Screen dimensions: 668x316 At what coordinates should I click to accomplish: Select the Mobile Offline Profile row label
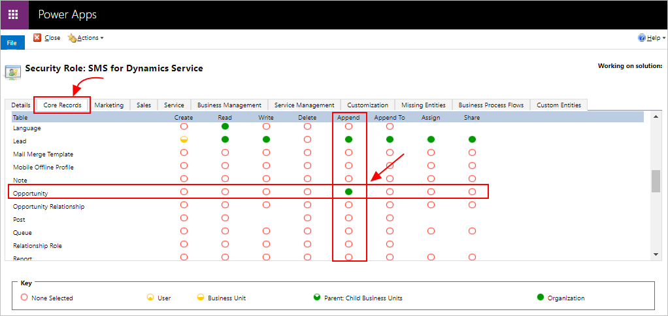(x=43, y=167)
